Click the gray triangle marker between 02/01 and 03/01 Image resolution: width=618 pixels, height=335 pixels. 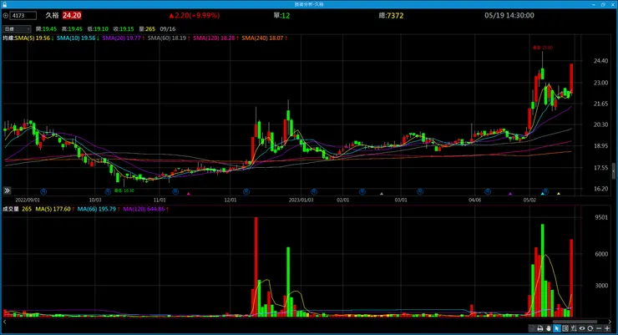381,194
